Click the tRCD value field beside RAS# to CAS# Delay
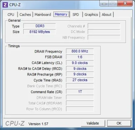The height and width of the screenshot is (130, 135). [x=80, y=69]
